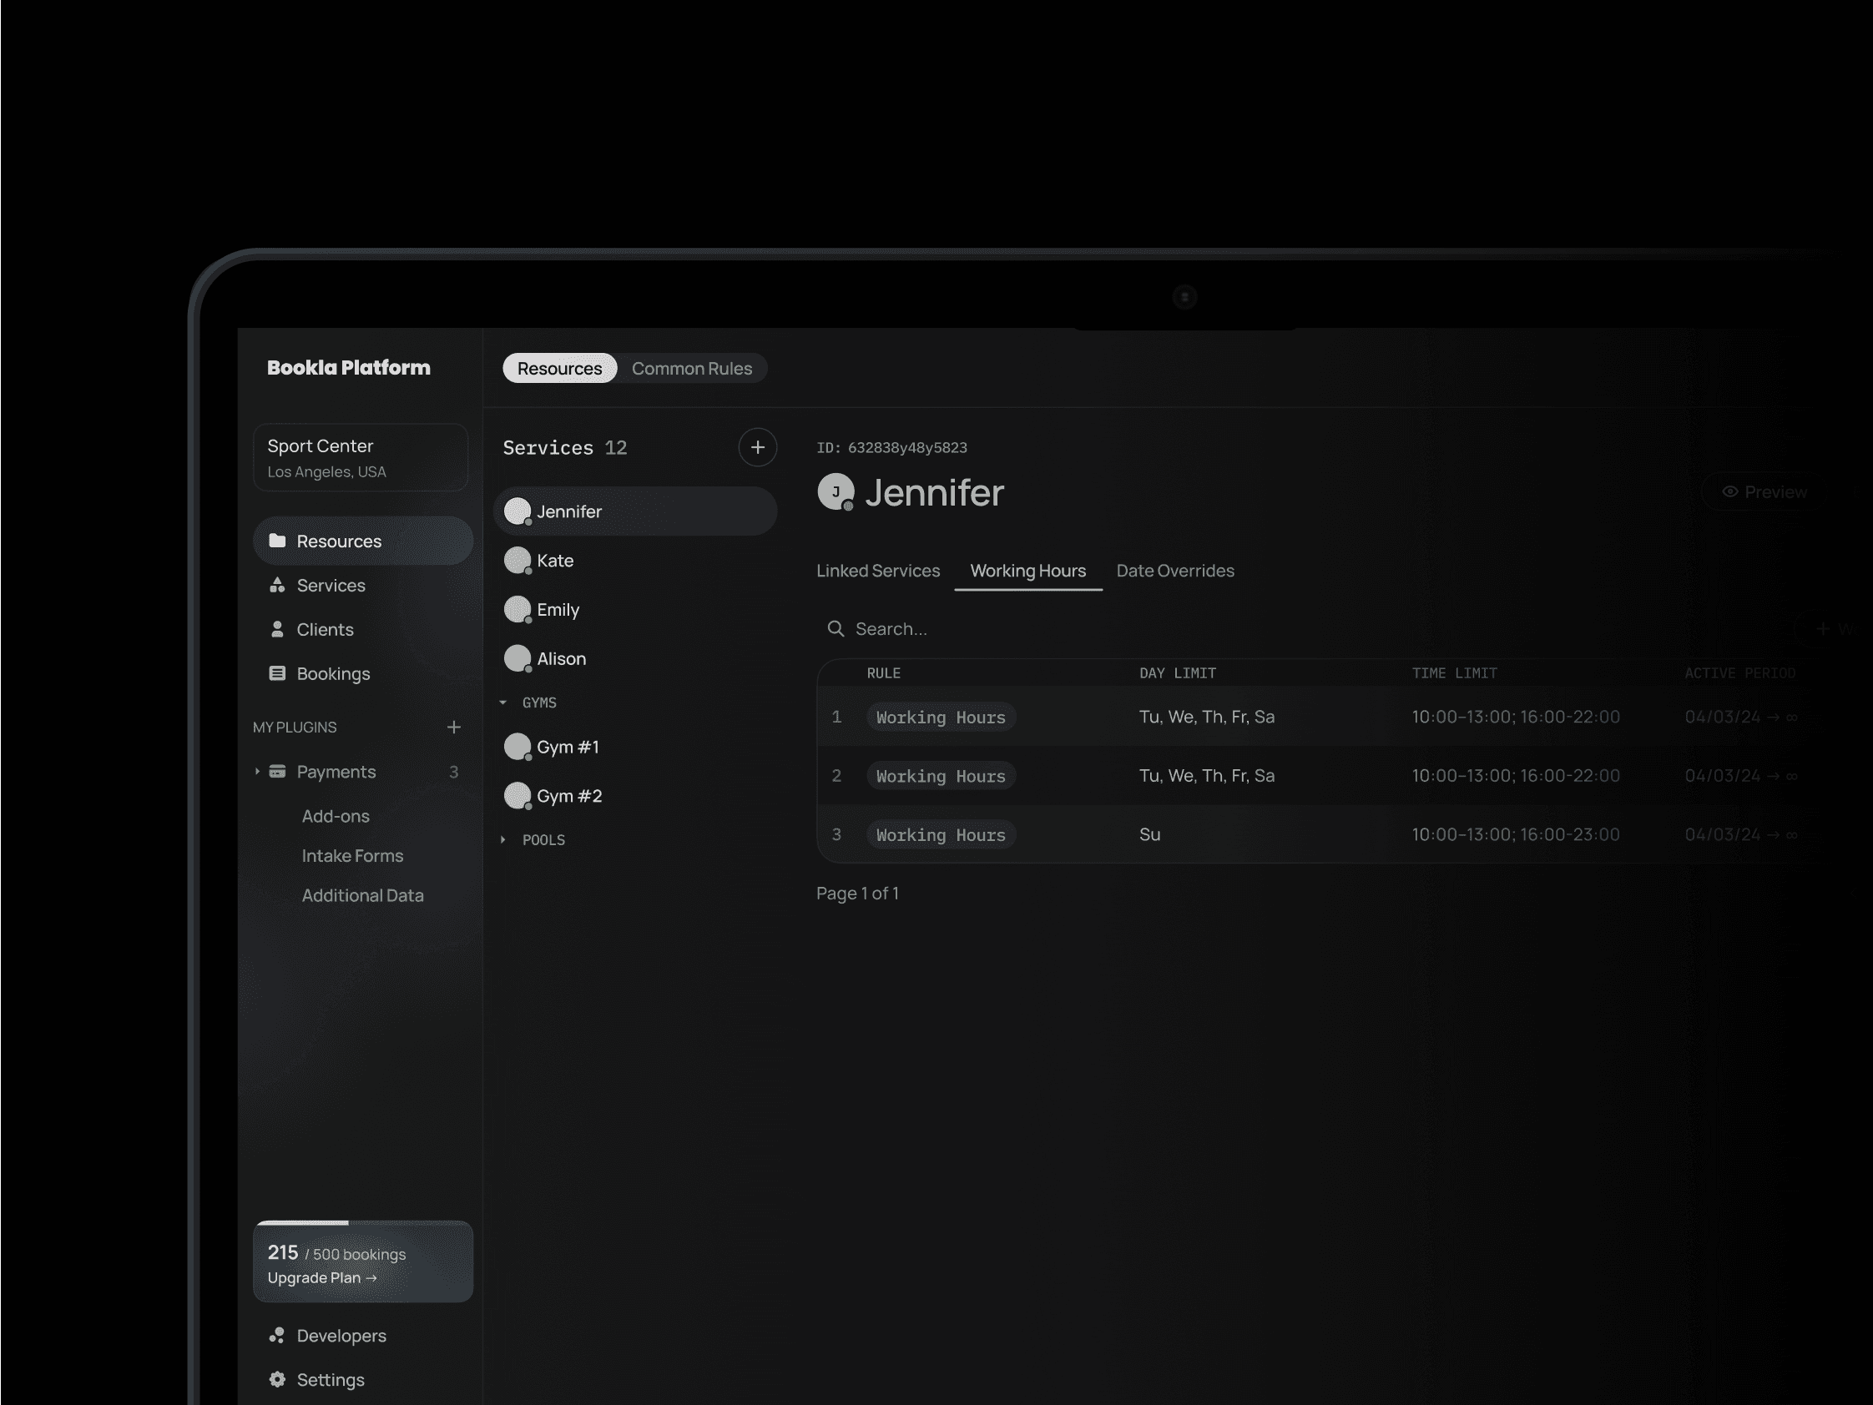Toggle Preview with the eye icon
The image size is (1873, 1405).
[x=1730, y=491]
